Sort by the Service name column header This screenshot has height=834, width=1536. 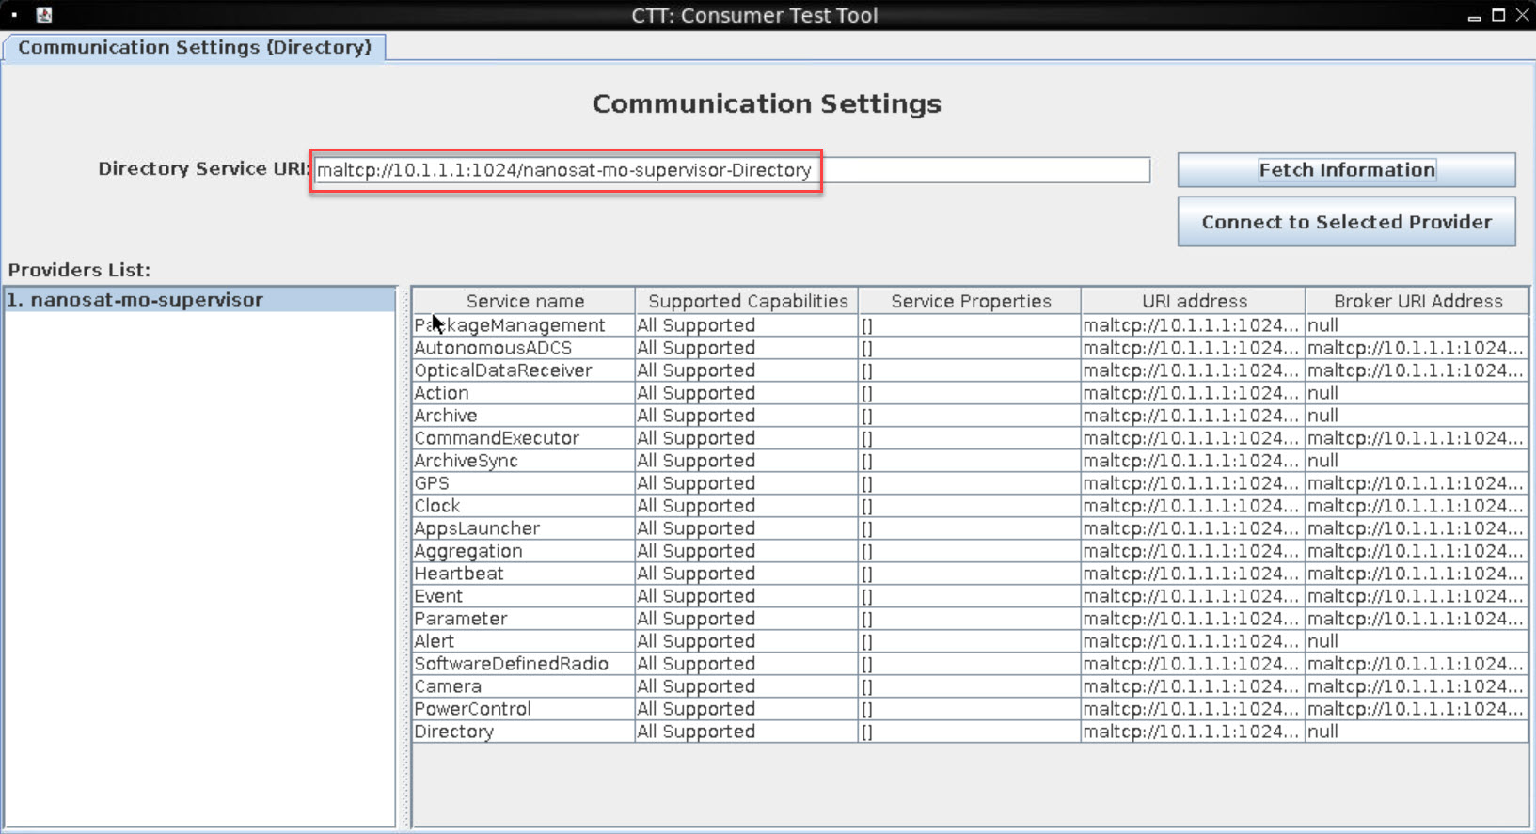tap(524, 301)
